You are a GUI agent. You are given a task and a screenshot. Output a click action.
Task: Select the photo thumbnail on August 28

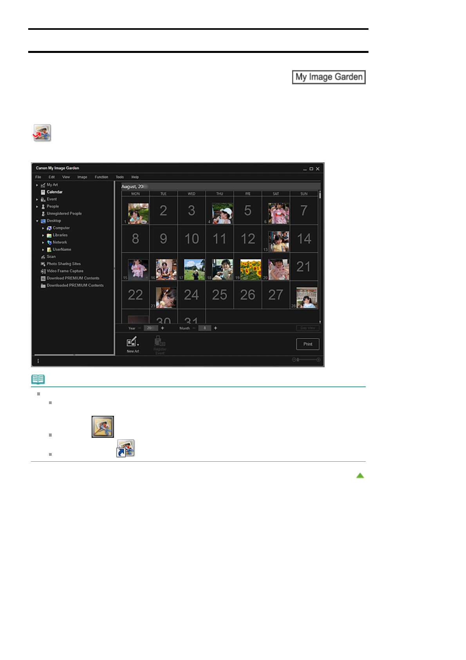coord(307,297)
